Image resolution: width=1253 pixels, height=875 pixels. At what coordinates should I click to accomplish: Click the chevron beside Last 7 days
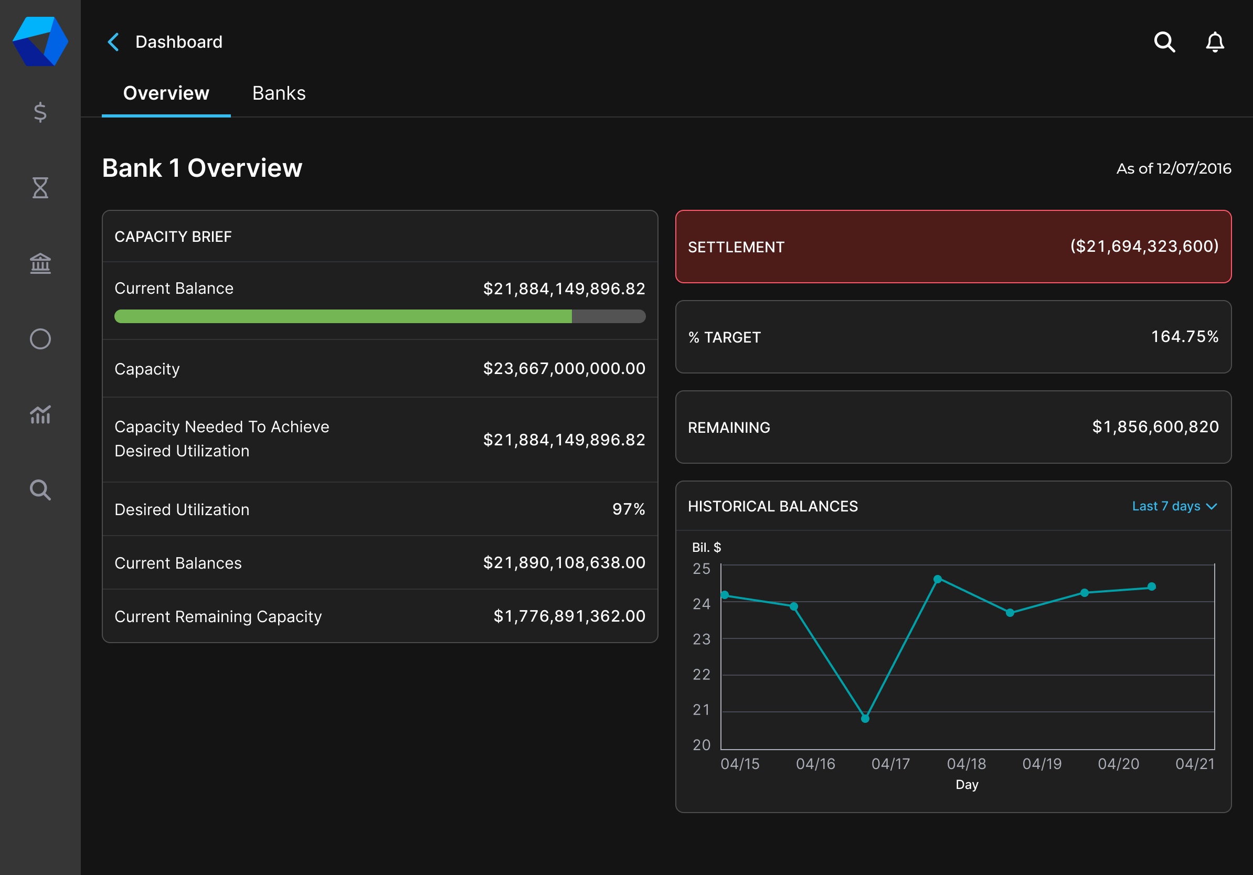(x=1212, y=507)
